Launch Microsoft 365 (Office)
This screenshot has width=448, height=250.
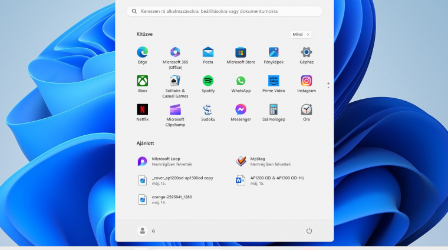point(175,58)
